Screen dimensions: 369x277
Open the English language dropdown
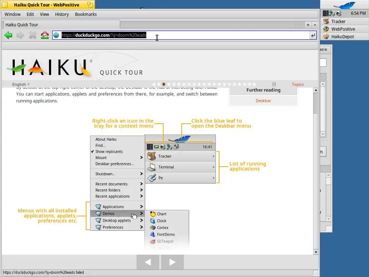(x=21, y=84)
